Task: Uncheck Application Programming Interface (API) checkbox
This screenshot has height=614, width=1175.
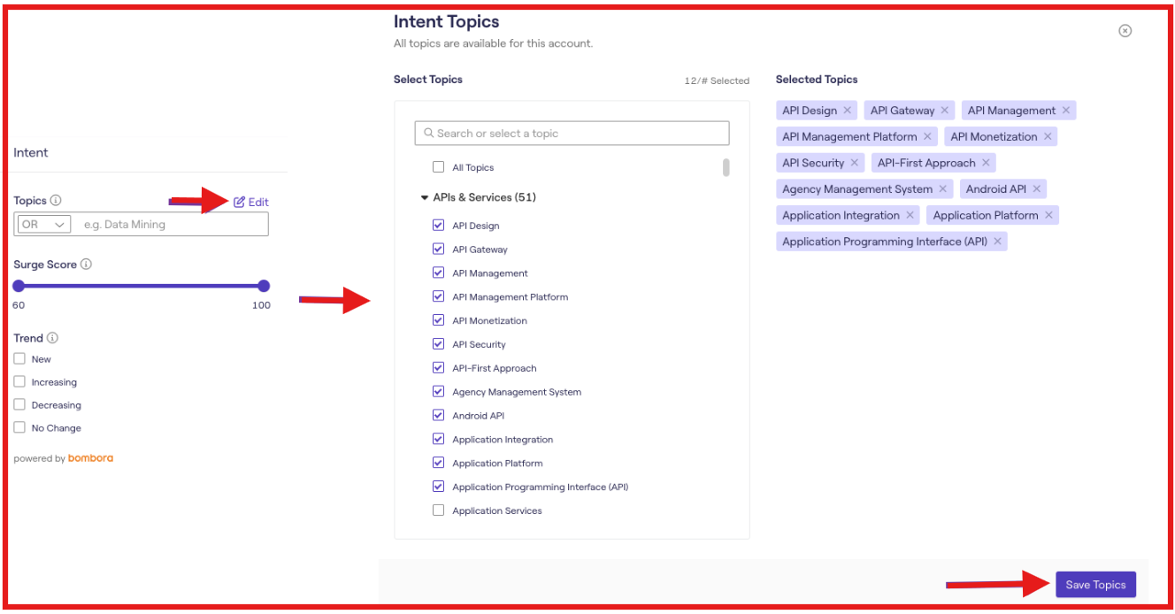Action: pyautogui.click(x=438, y=487)
